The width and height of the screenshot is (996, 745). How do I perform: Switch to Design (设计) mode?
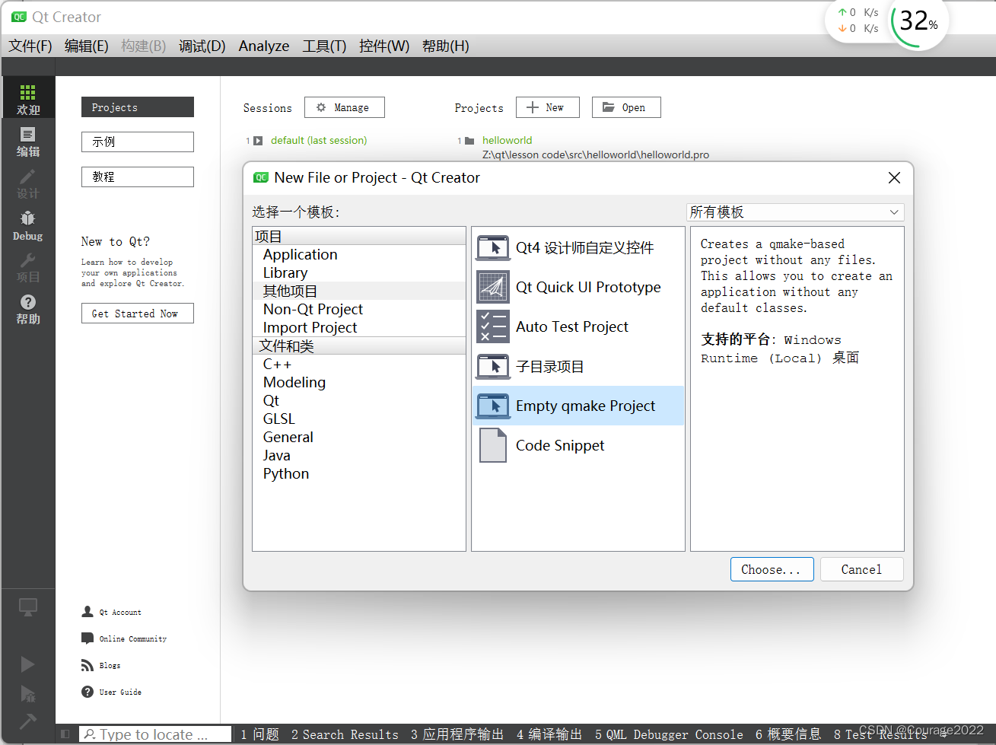(x=28, y=183)
